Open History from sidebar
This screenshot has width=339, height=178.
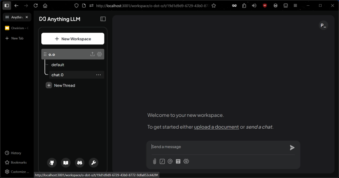coord(13,153)
